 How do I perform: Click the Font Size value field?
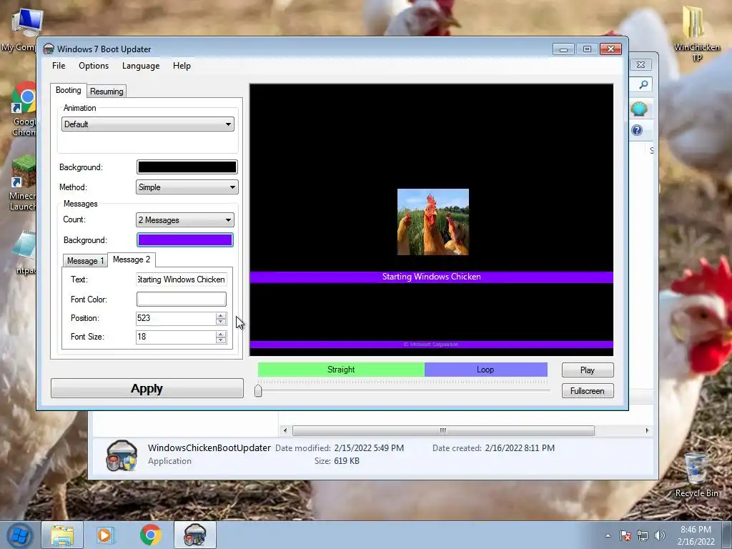click(175, 337)
